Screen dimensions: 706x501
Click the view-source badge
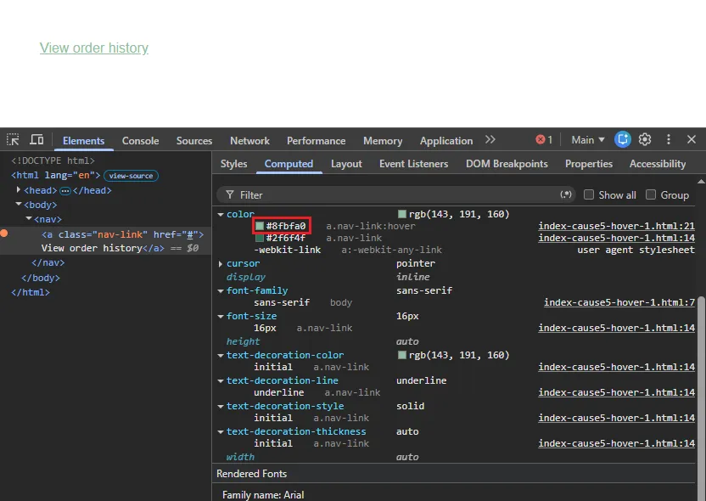coord(131,176)
